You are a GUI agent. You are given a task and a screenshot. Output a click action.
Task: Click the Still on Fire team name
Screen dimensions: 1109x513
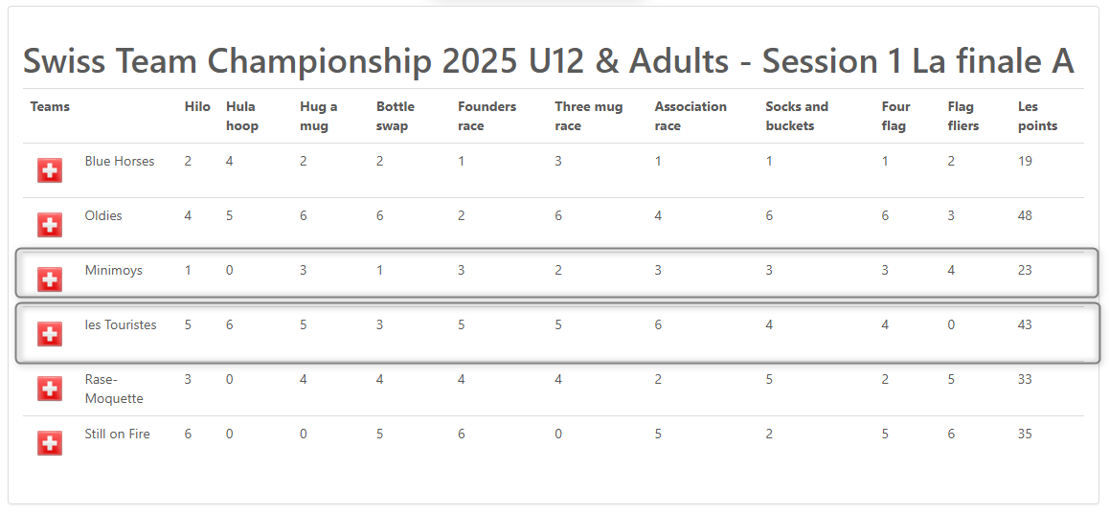118,434
